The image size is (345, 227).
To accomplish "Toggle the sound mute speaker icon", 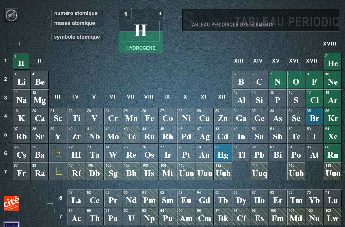I will [12, 15].
